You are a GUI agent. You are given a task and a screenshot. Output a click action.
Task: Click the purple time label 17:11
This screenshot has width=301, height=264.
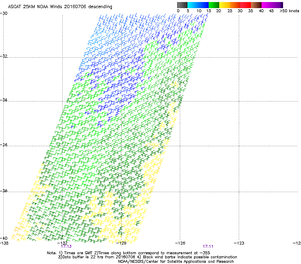click(208, 247)
